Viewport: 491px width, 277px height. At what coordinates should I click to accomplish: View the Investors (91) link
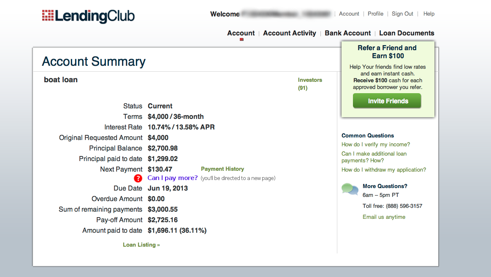pos(310,84)
